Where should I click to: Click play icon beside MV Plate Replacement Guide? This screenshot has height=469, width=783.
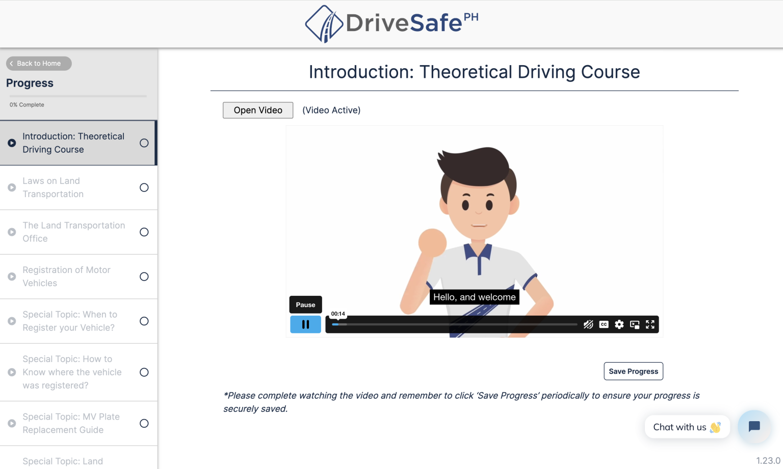pyautogui.click(x=11, y=423)
